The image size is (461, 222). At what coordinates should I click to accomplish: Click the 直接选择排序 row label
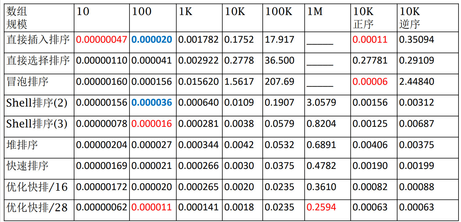38,60
